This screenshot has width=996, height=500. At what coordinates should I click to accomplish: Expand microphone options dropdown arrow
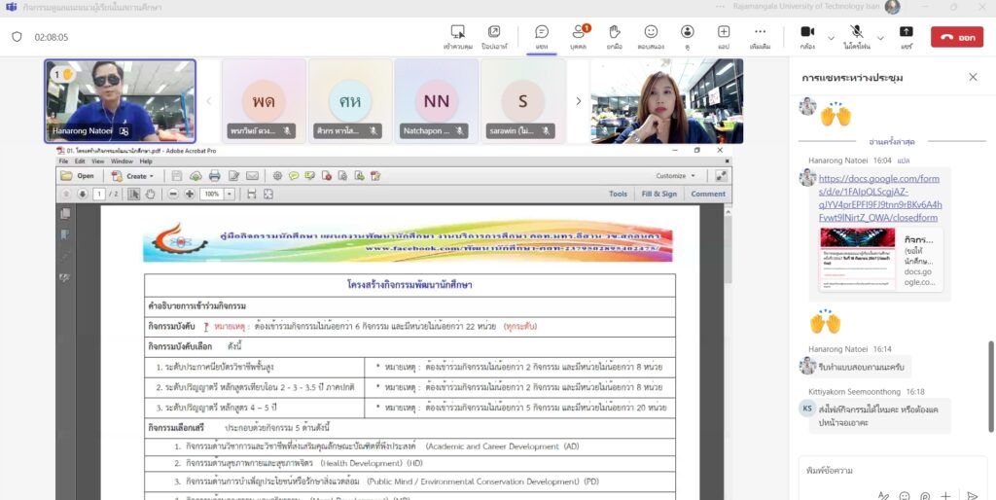[x=880, y=37]
